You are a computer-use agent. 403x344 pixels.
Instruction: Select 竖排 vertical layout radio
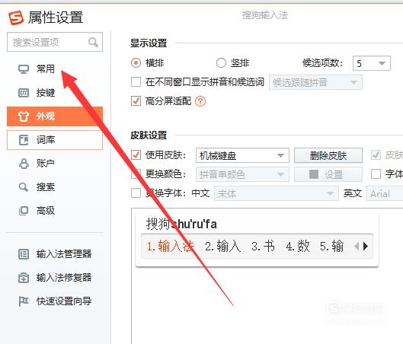(x=221, y=63)
